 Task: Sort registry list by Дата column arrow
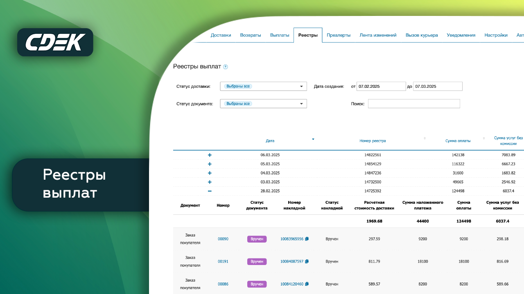pos(313,139)
